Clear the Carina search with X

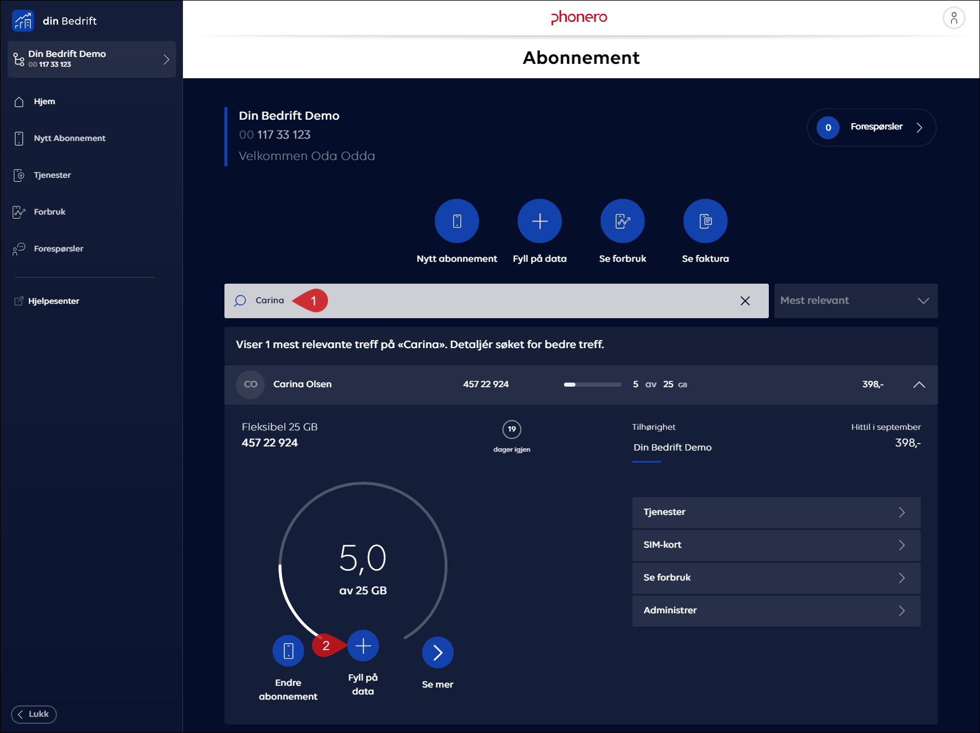tap(745, 301)
